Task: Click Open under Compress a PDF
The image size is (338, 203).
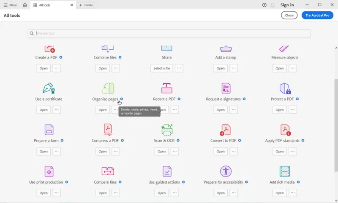Action: tap(103, 151)
